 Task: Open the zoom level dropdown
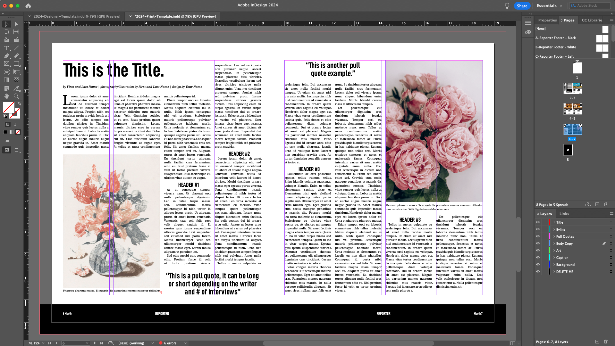[x=43, y=343]
